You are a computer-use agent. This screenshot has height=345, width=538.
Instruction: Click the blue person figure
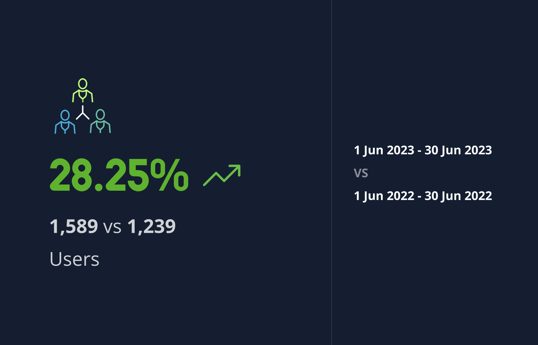tap(65, 122)
